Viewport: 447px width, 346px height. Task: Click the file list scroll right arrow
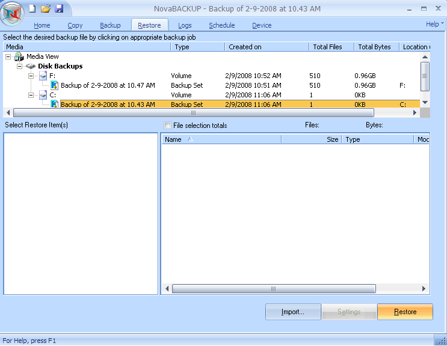(424, 288)
